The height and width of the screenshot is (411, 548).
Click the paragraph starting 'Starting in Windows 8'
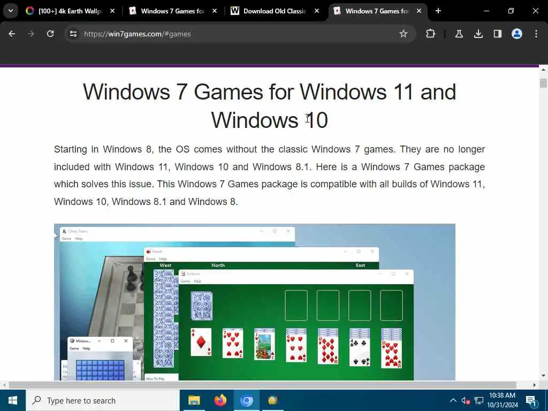[269, 176]
